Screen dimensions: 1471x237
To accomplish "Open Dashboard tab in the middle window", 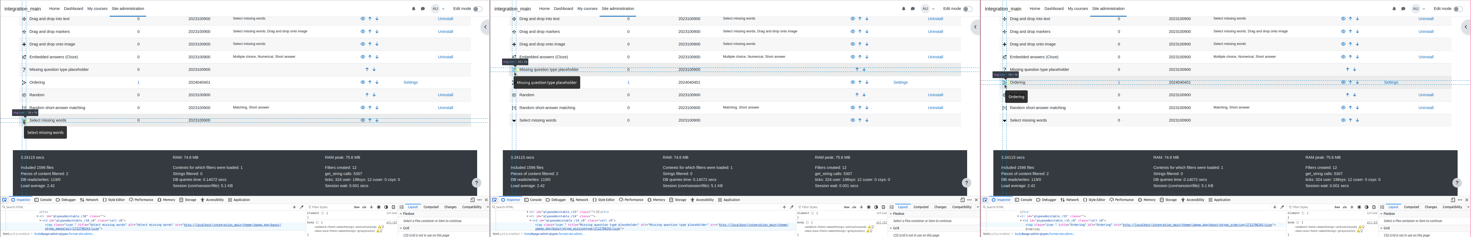I will point(564,9).
